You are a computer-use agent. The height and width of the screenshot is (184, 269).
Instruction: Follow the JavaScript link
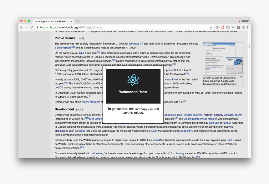coord(185,131)
